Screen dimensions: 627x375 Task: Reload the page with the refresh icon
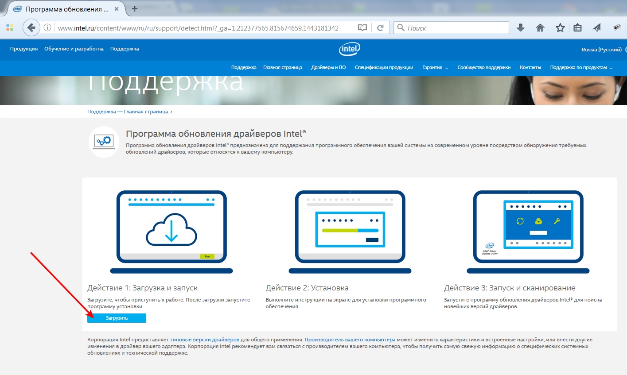(x=380, y=28)
